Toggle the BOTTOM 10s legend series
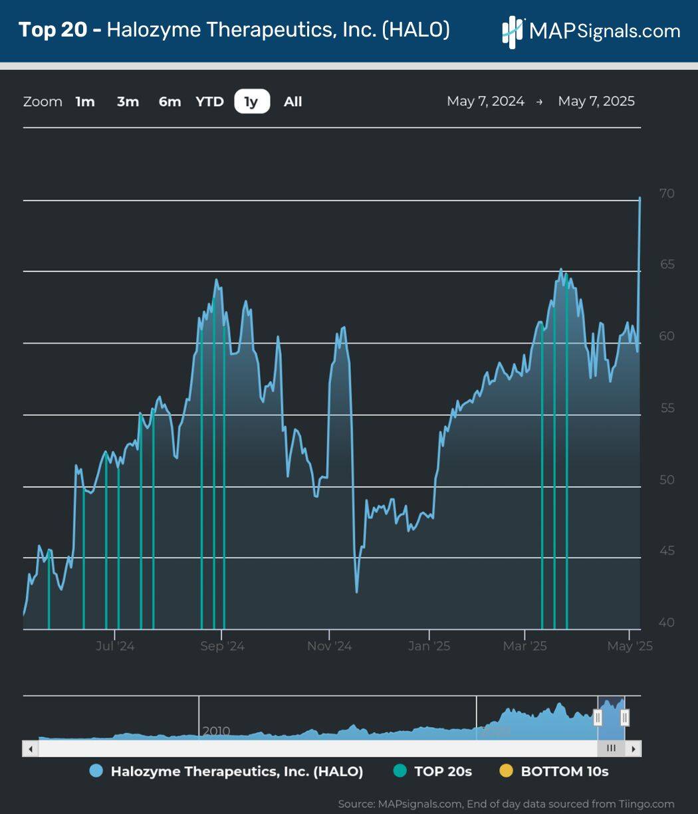Viewport: 698px width, 814px height. pyautogui.click(x=554, y=771)
